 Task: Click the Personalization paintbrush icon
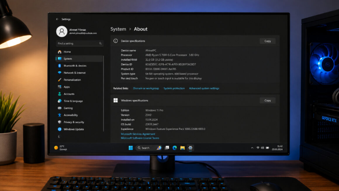click(x=60, y=80)
